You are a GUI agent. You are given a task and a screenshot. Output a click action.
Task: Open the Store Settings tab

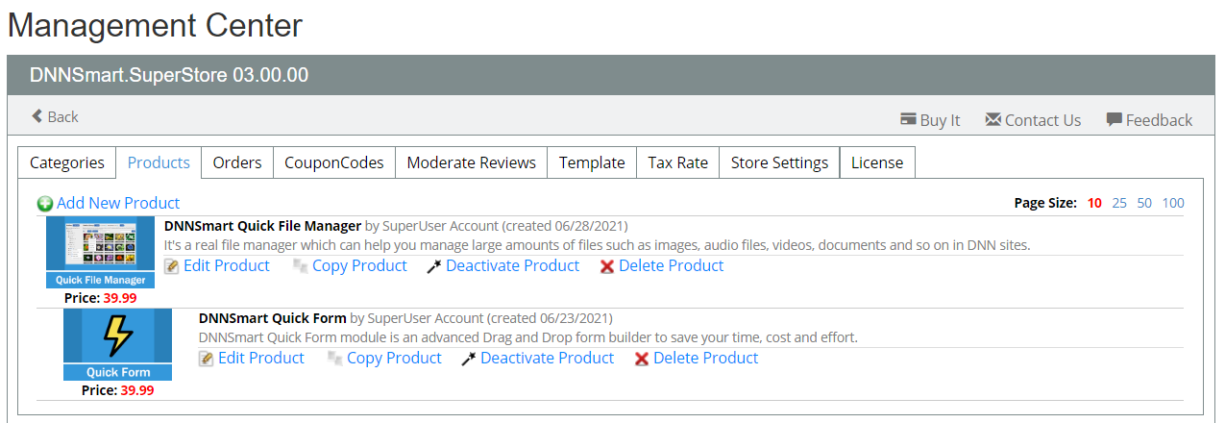(x=779, y=162)
